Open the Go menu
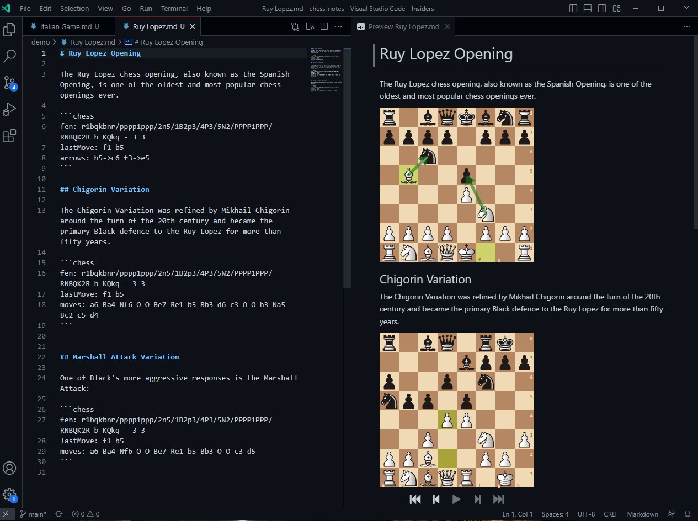Viewport: 698px width, 521px height. click(126, 8)
